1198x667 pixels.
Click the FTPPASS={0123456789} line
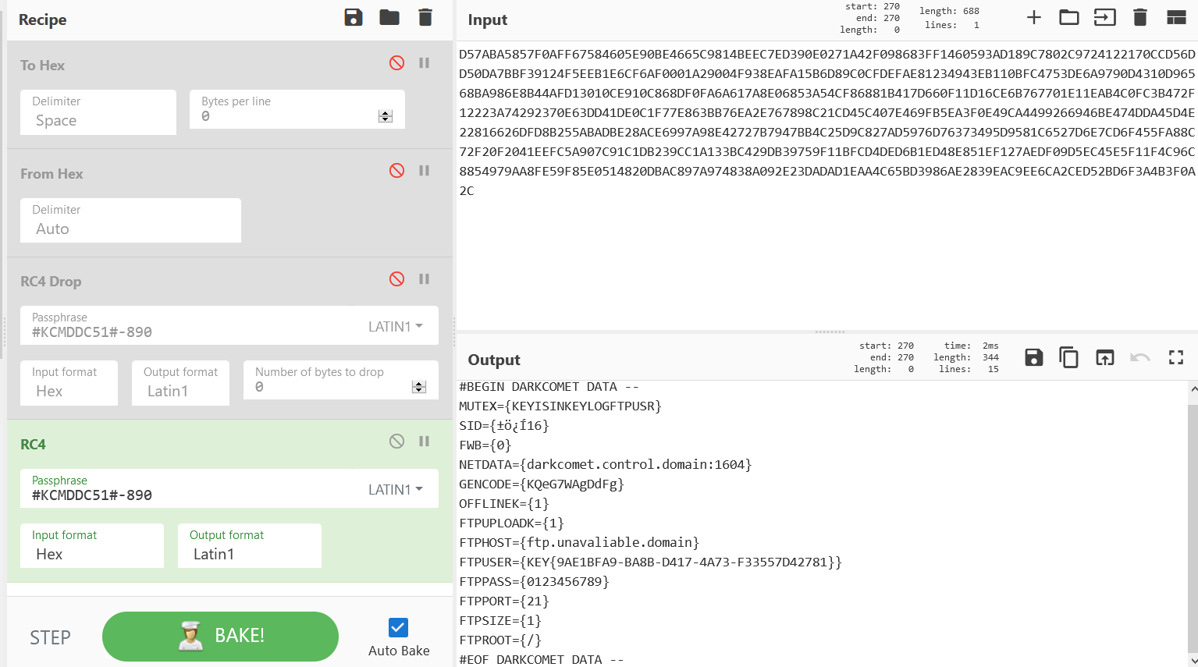[x=534, y=582]
